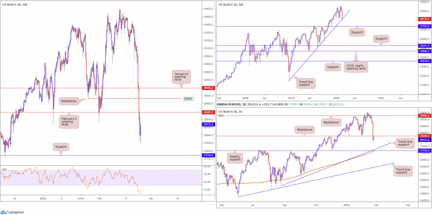Click the 24660.0 price tag on weekly chart
Viewport: 432px width, 215px height.
point(424,51)
